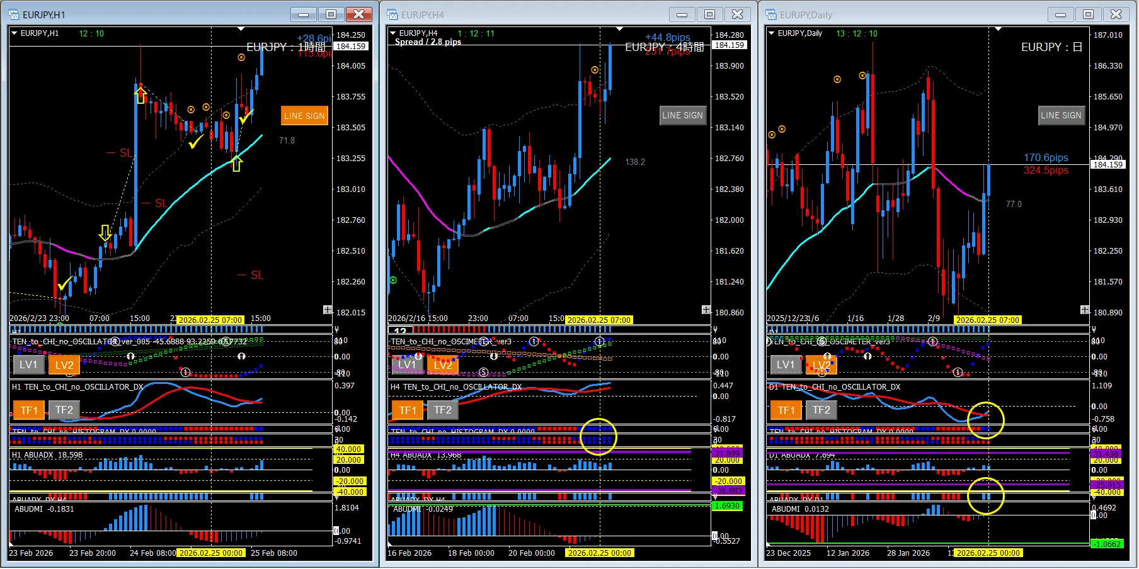Click the green "-1.0662" level label in Daily
Image resolution: width=1139 pixels, height=569 pixels.
(1108, 544)
